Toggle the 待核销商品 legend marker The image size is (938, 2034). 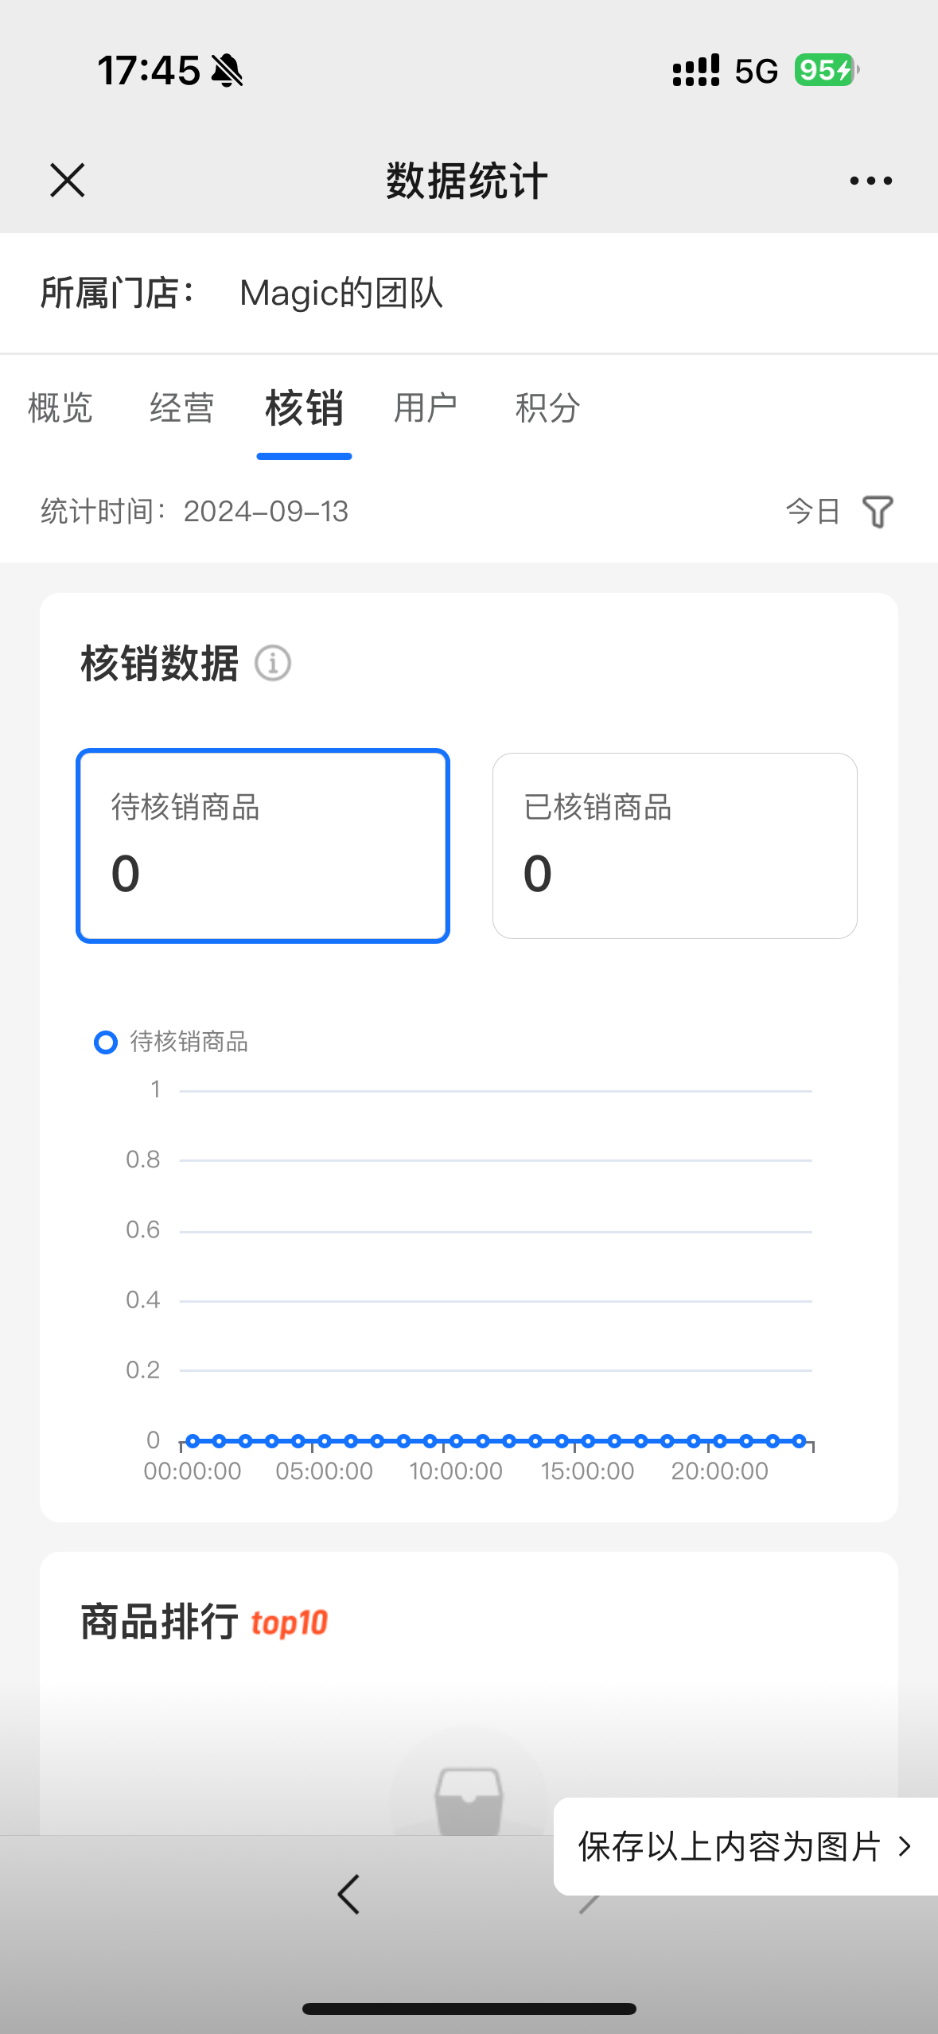(106, 1042)
